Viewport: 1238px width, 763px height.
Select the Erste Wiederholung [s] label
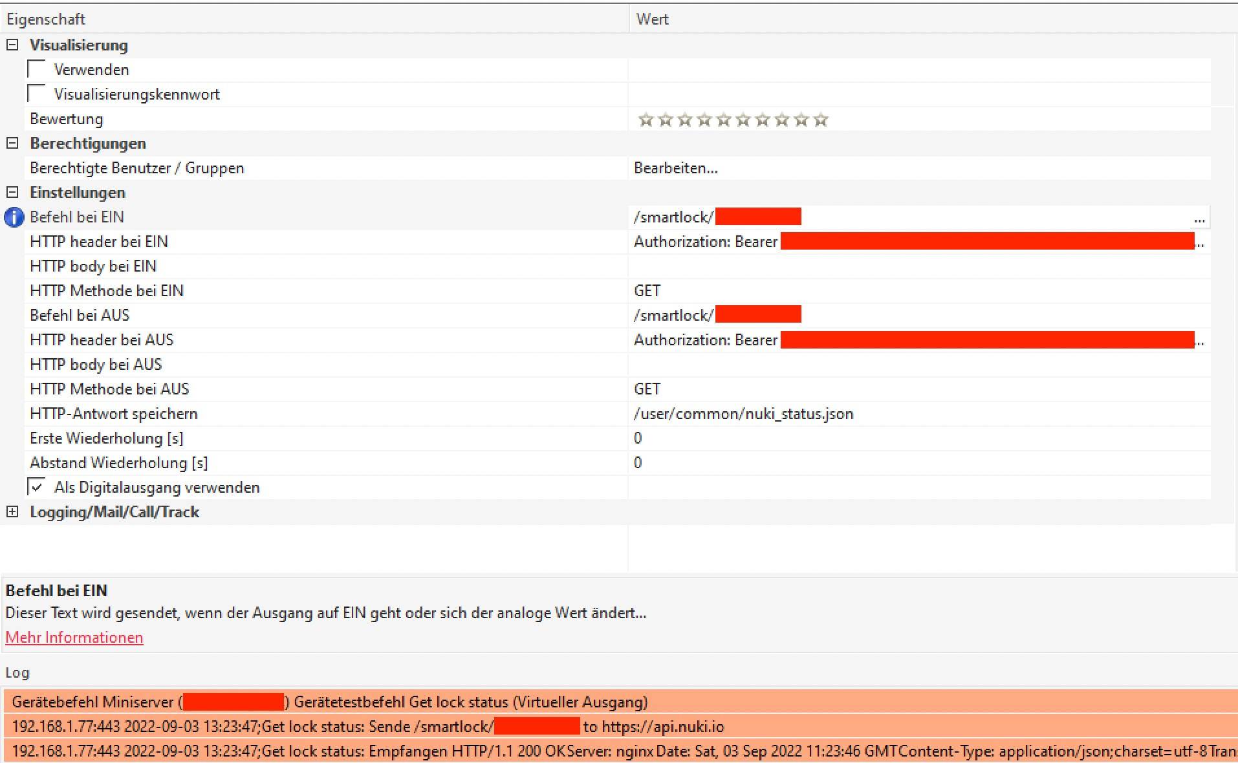pyautogui.click(x=107, y=438)
